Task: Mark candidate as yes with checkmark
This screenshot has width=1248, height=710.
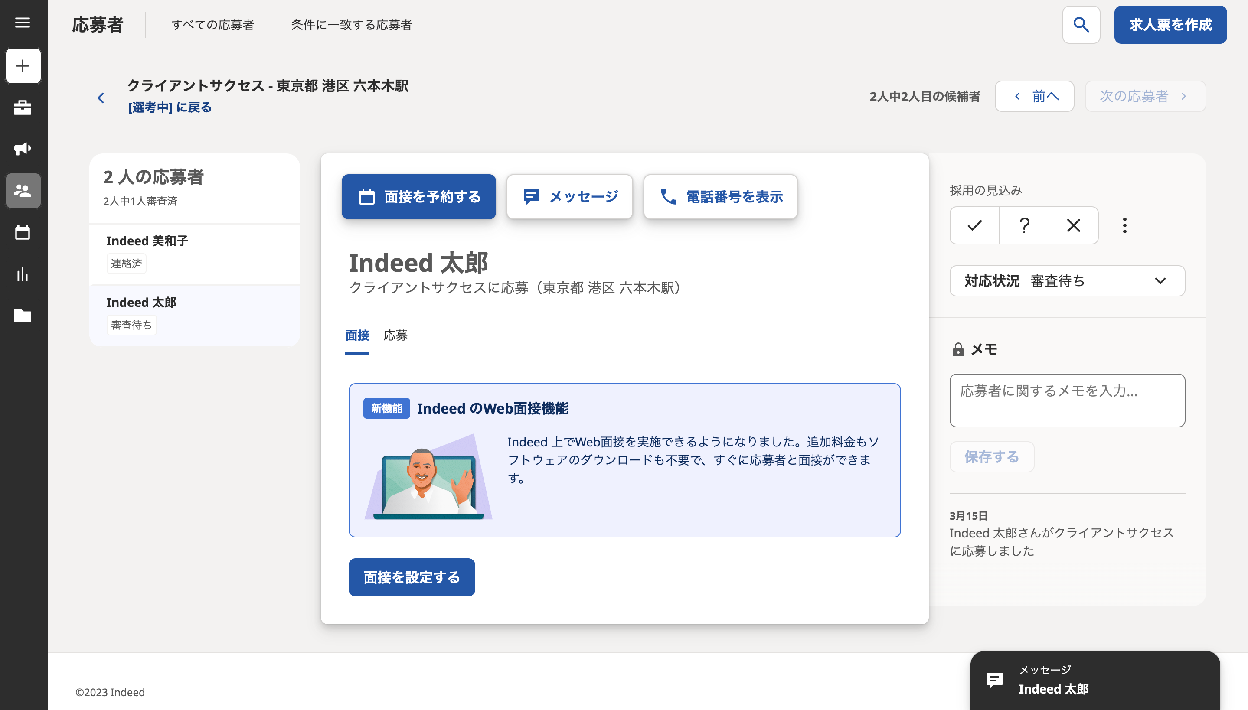Action: [974, 225]
